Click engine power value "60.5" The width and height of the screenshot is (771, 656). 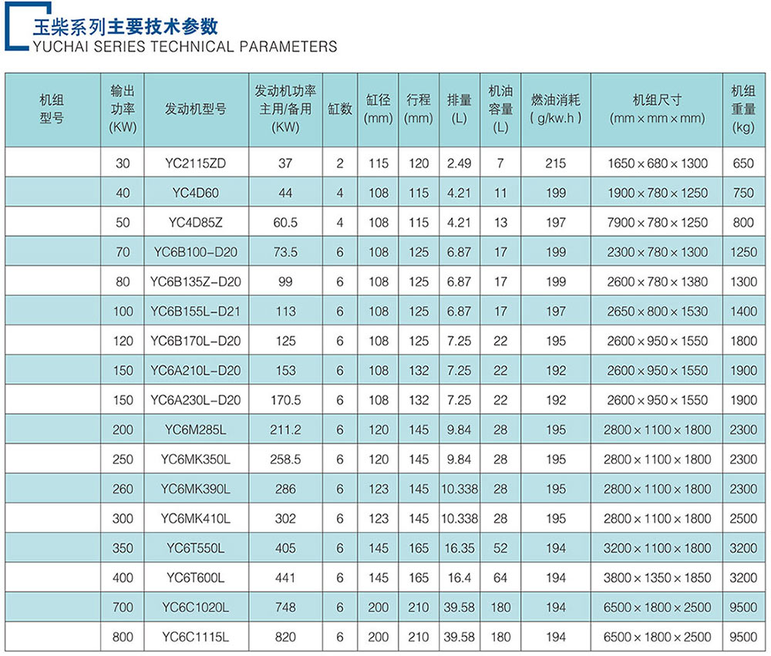[x=285, y=222]
